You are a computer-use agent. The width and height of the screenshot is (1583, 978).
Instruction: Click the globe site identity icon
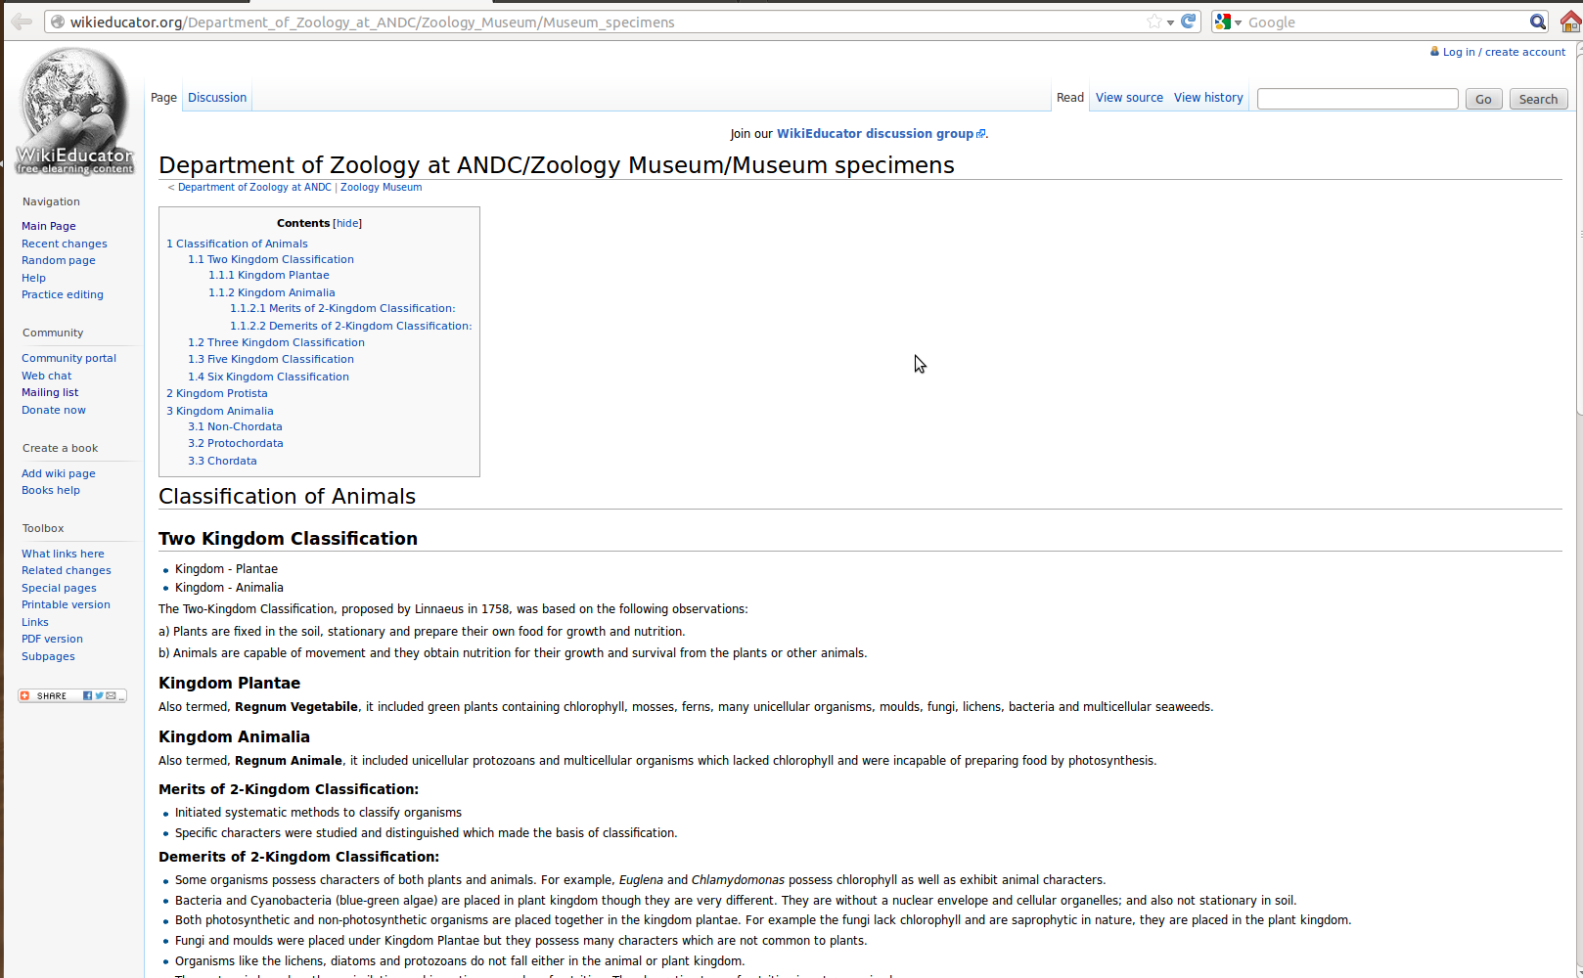point(58,22)
